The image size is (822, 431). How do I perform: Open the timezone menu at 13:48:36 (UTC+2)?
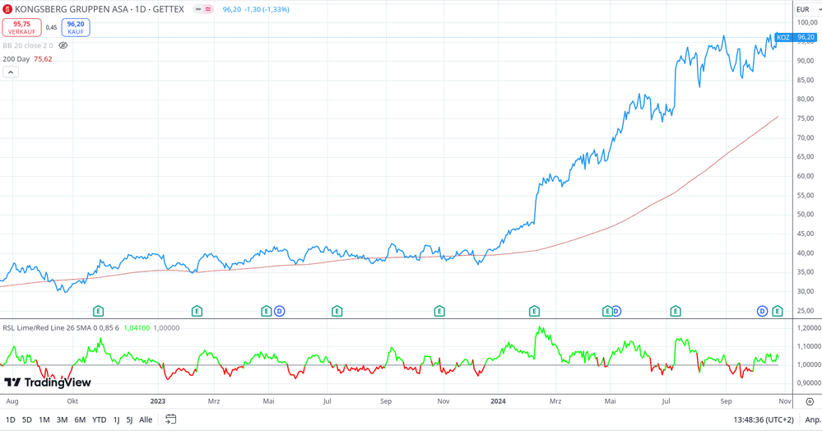click(x=764, y=419)
